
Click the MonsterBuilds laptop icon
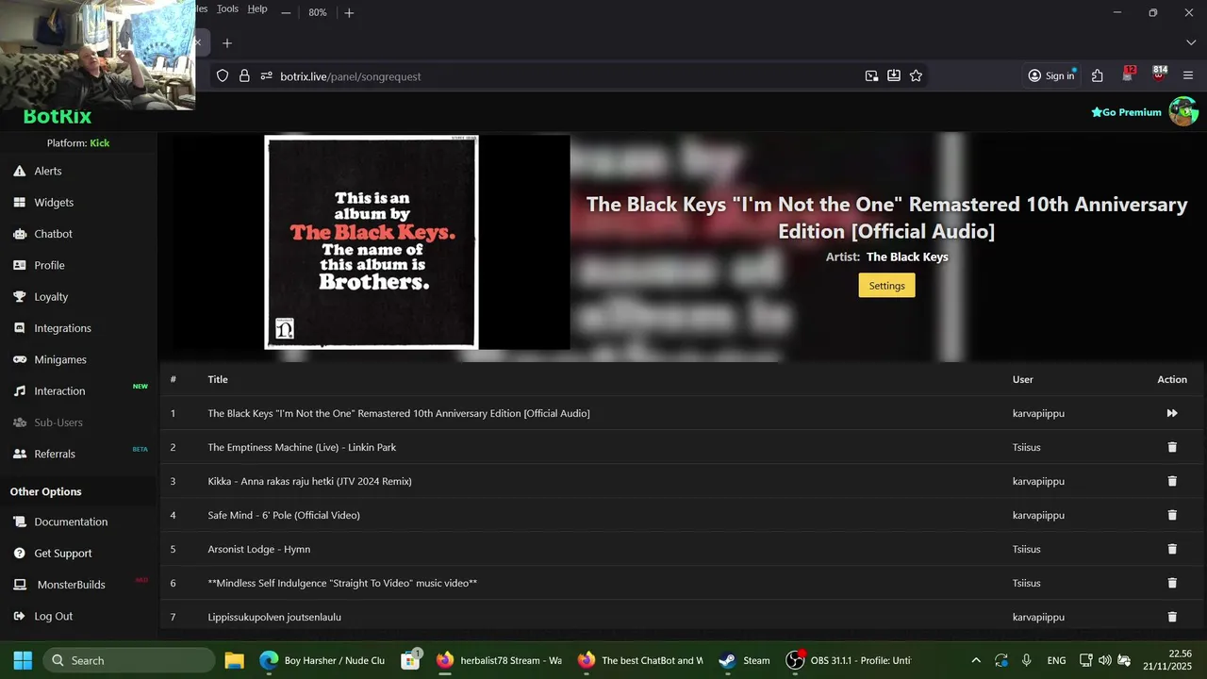point(19,585)
